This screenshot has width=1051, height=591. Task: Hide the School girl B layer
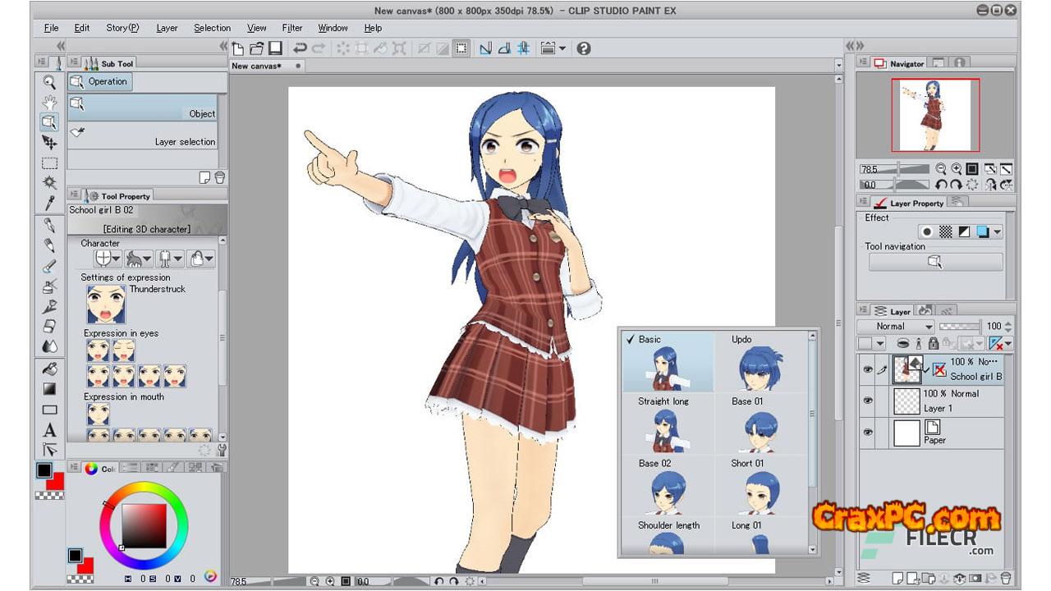(x=867, y=370)
